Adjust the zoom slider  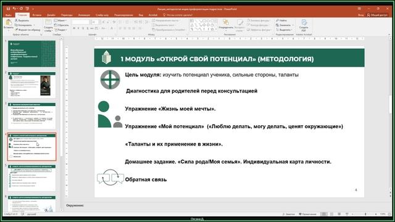[365, 214]
